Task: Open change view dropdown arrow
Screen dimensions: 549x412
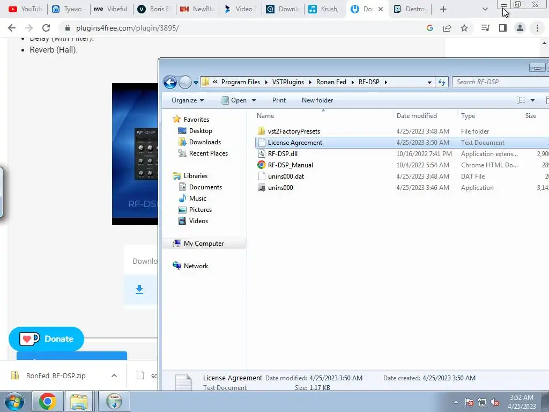Action: [x=532, y=100]
